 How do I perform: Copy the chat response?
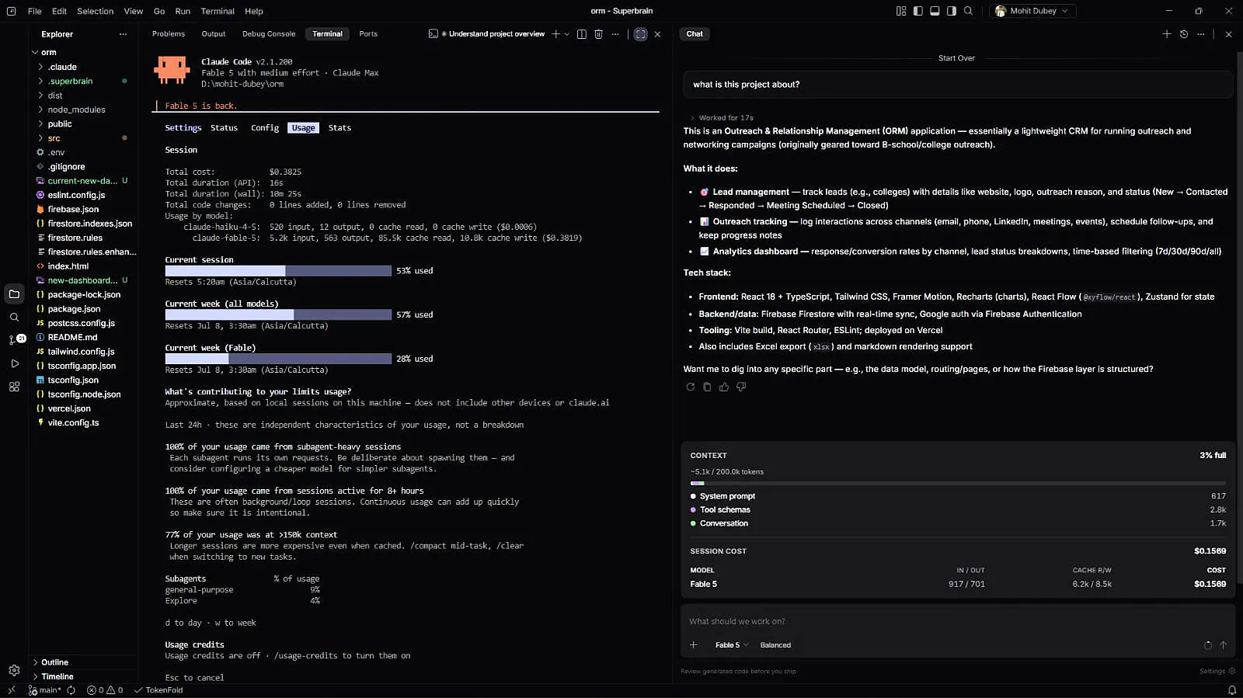pos(707,387)
